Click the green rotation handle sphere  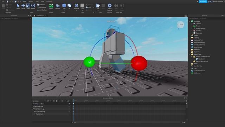(89, 62)
